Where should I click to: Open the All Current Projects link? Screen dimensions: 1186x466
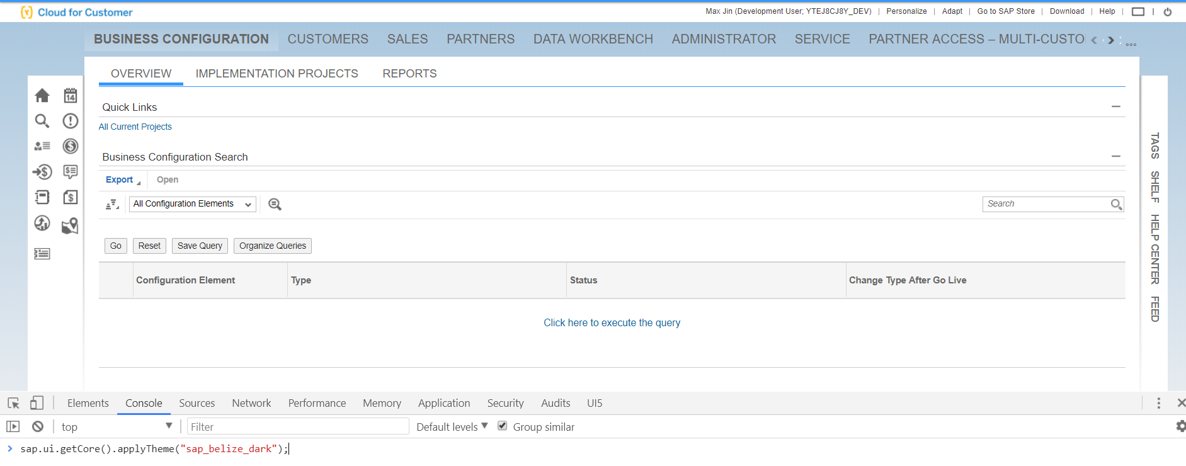[135, 127]
